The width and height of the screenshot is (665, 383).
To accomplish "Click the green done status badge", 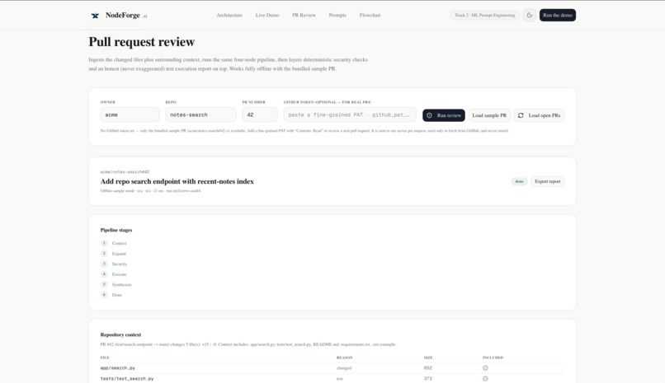I will tap(519, 181).
